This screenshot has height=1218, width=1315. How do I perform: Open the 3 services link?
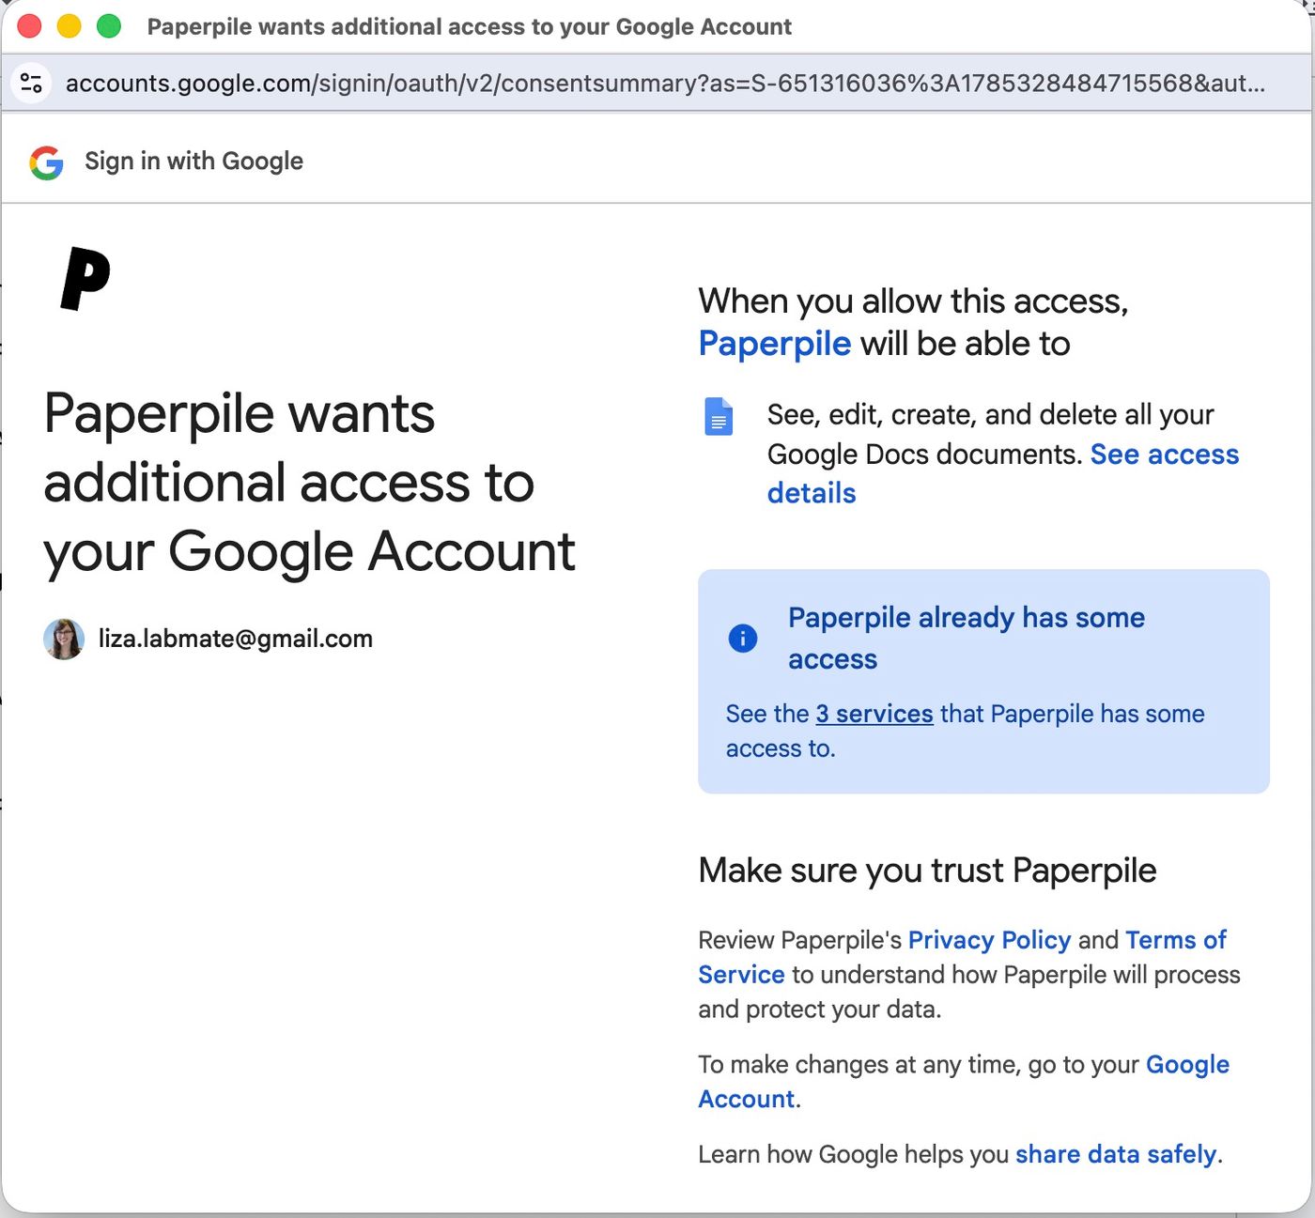(x=874, y=714)
